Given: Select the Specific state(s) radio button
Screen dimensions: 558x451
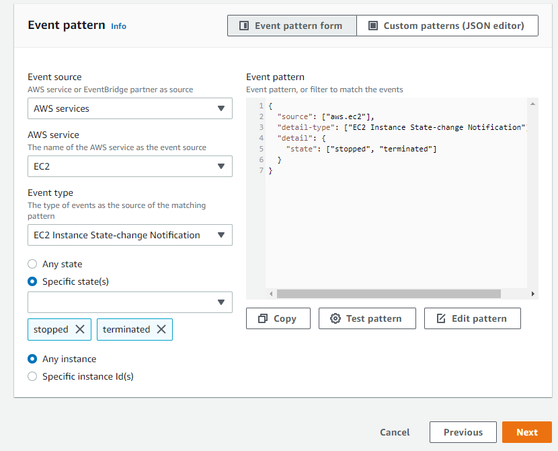Looking at the screenshot, I should click(32, 281).
